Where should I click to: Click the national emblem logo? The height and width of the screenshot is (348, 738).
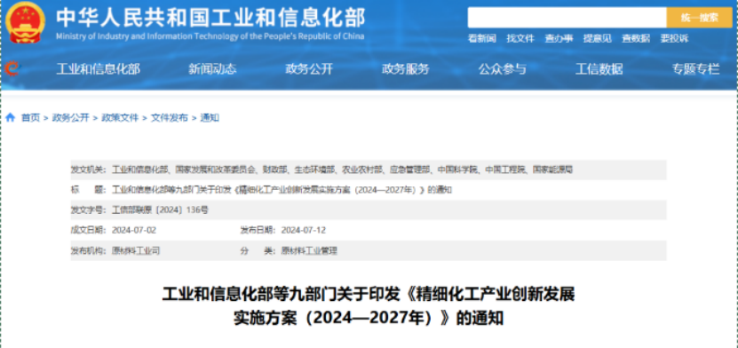click(x=26, y=22)
